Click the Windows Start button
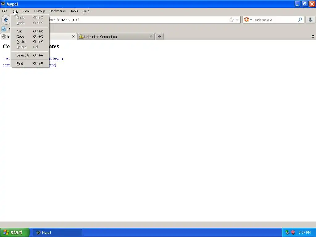316x237 pixels. pos(15,232)
